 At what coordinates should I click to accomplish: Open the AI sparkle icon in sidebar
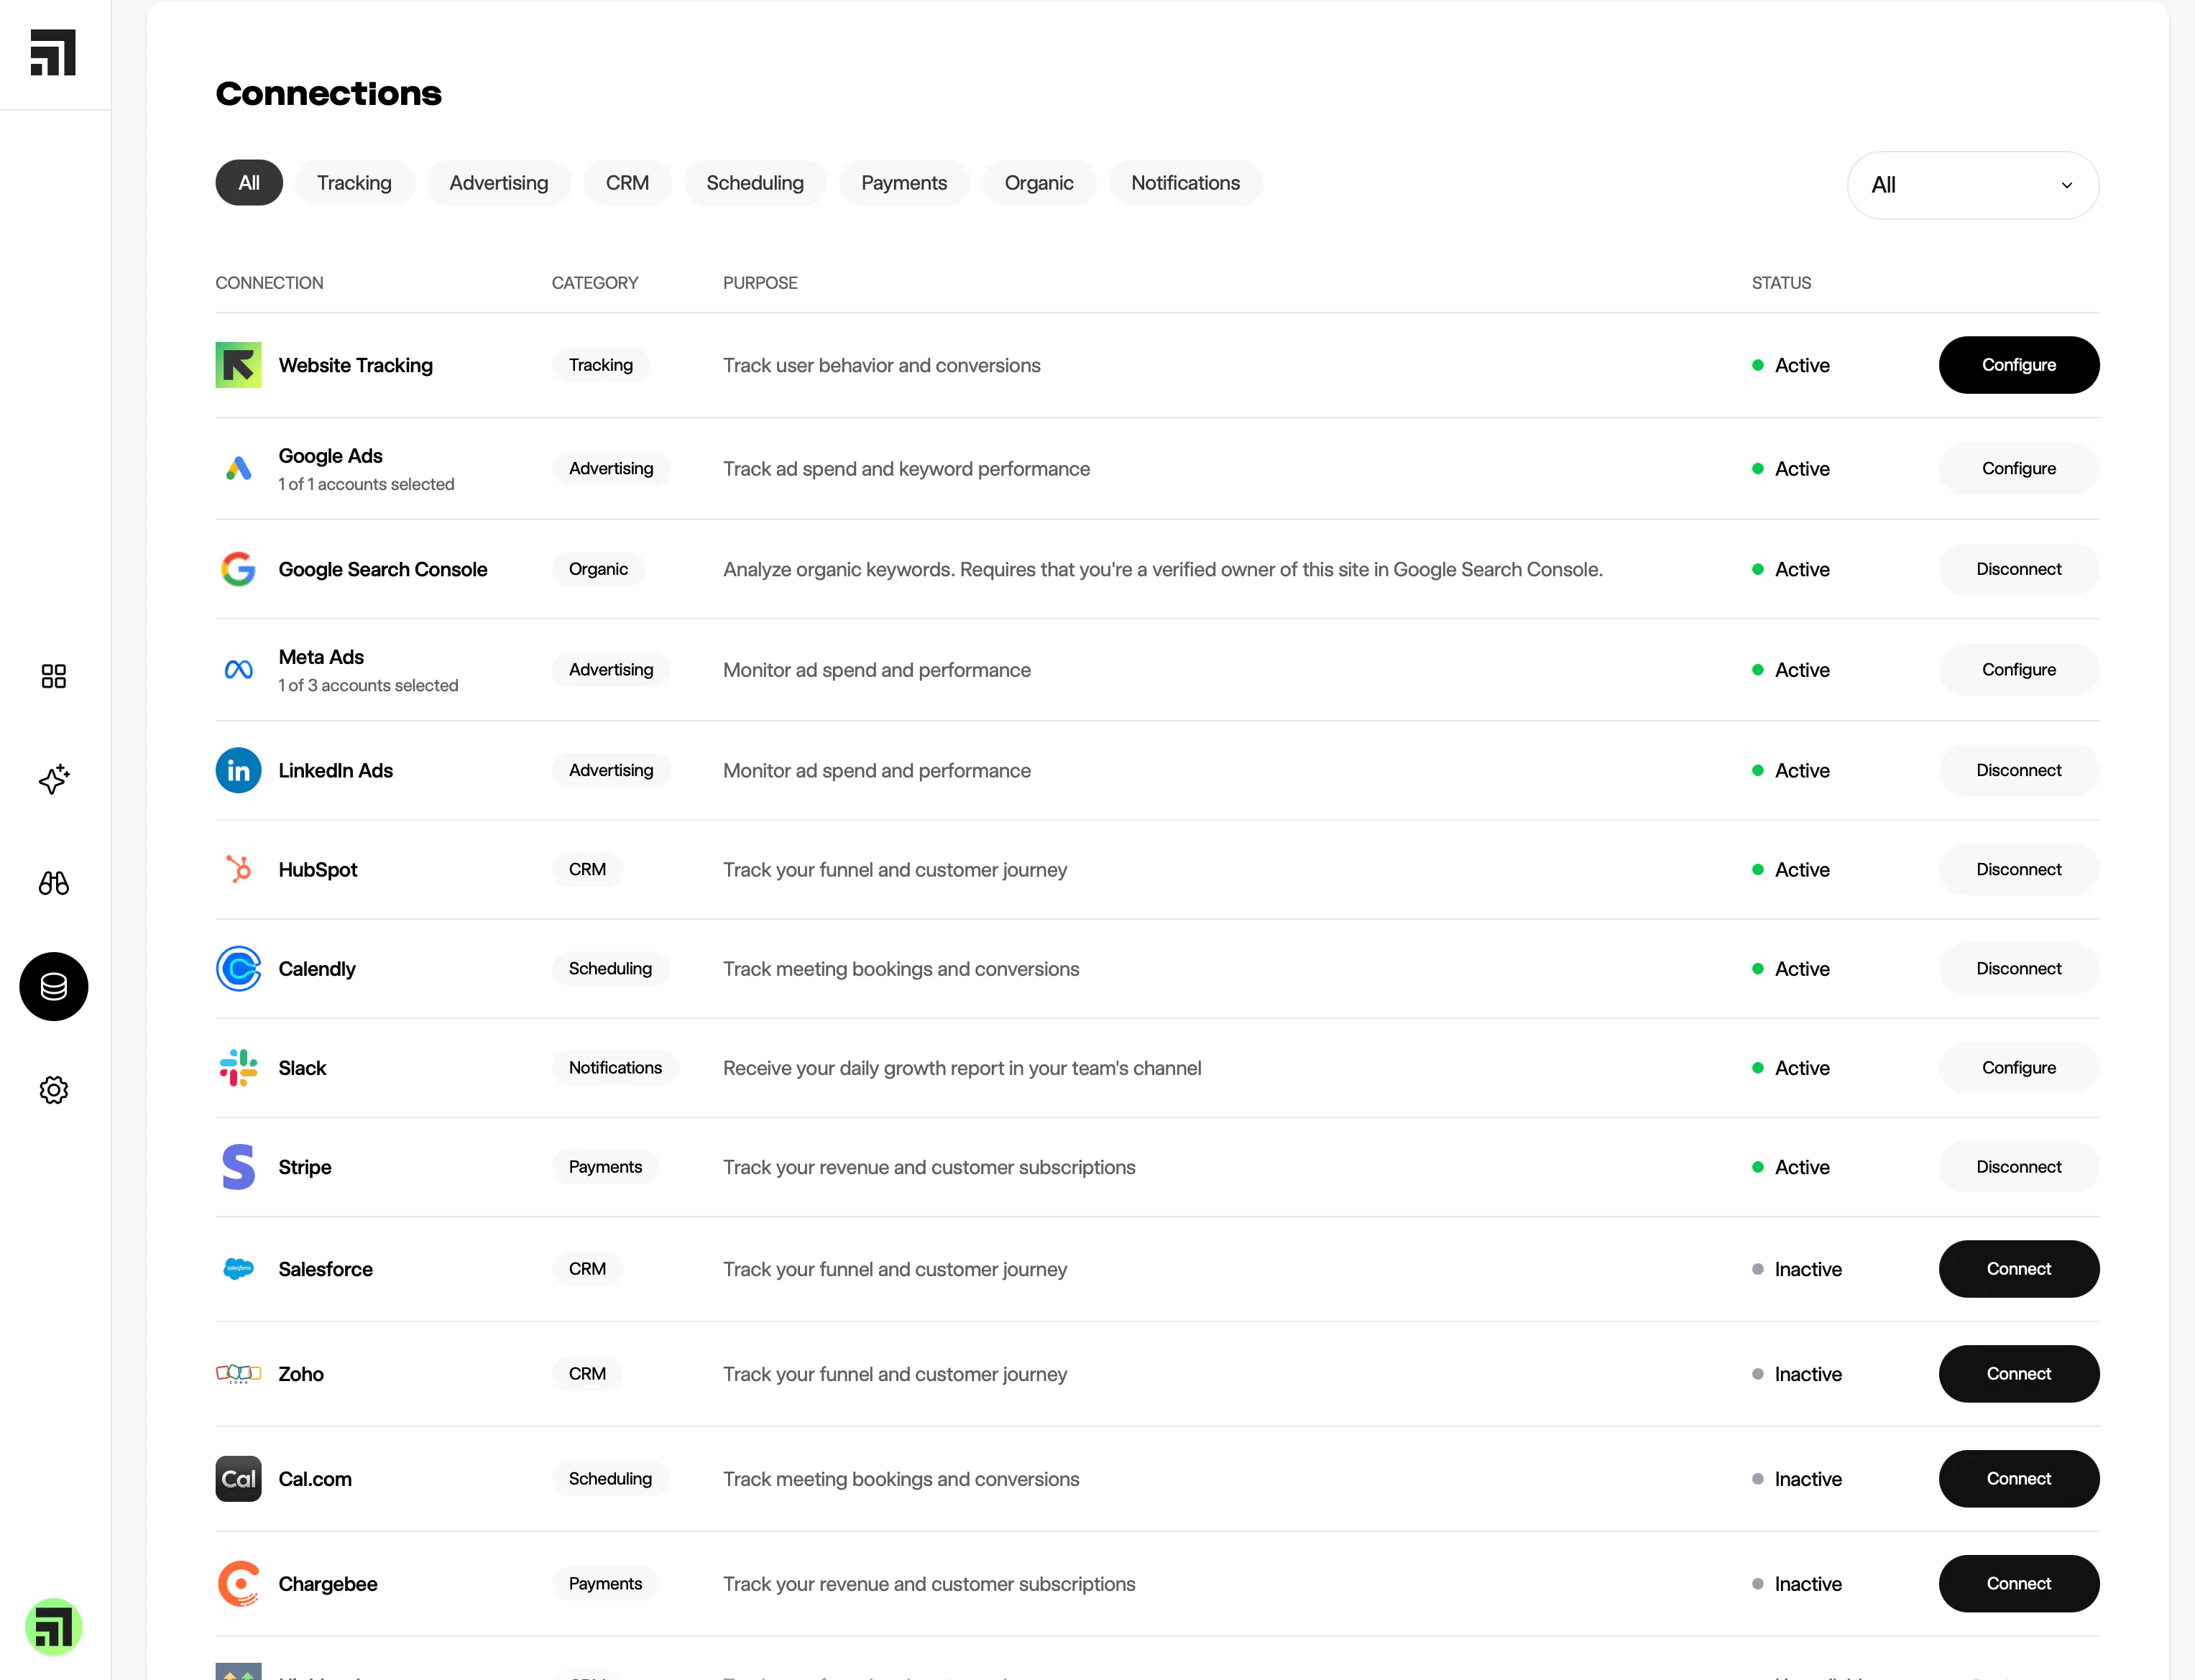pyautogui.click(x=54, y=779)
